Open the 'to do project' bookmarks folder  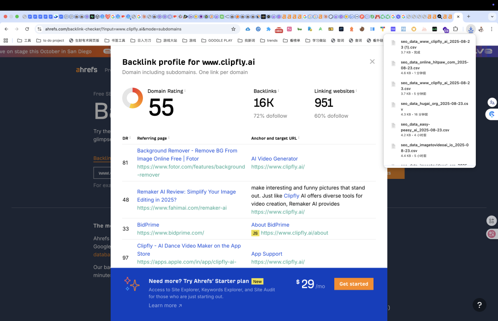pyautogui.click(x=50, y=40)
